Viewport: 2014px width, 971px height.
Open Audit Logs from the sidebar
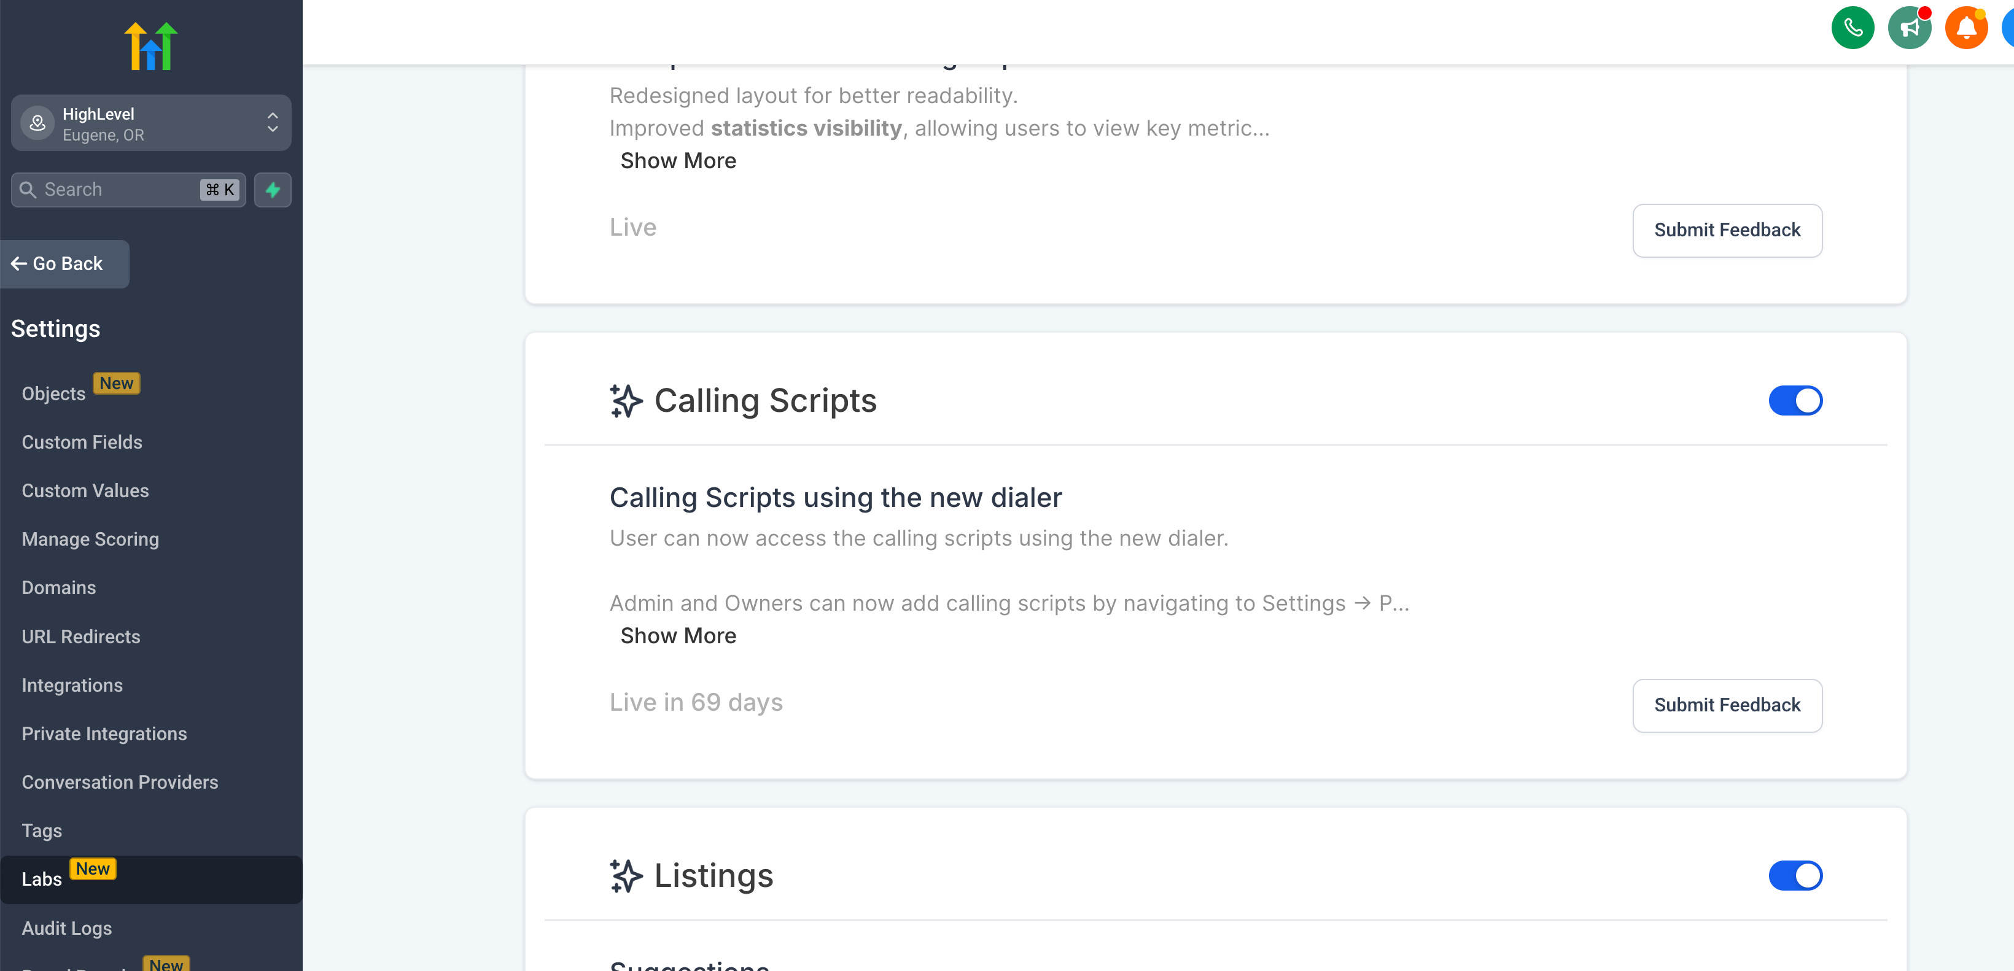click(x=66, y=928)
